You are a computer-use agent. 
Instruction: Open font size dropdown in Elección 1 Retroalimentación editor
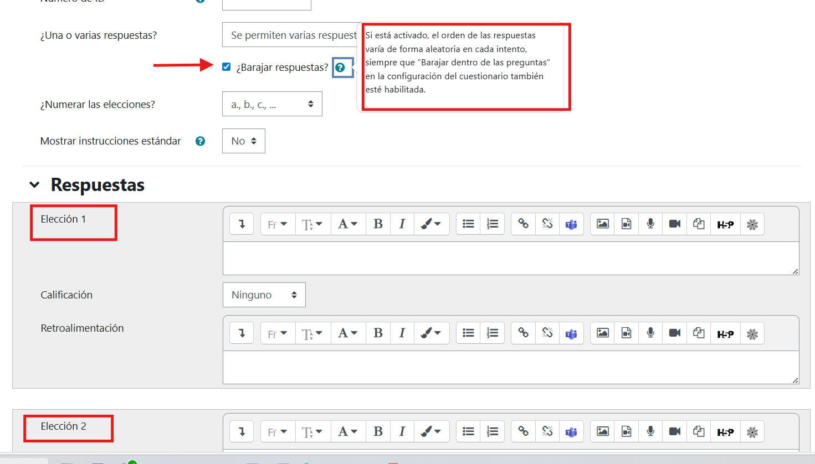pos(312,333)
